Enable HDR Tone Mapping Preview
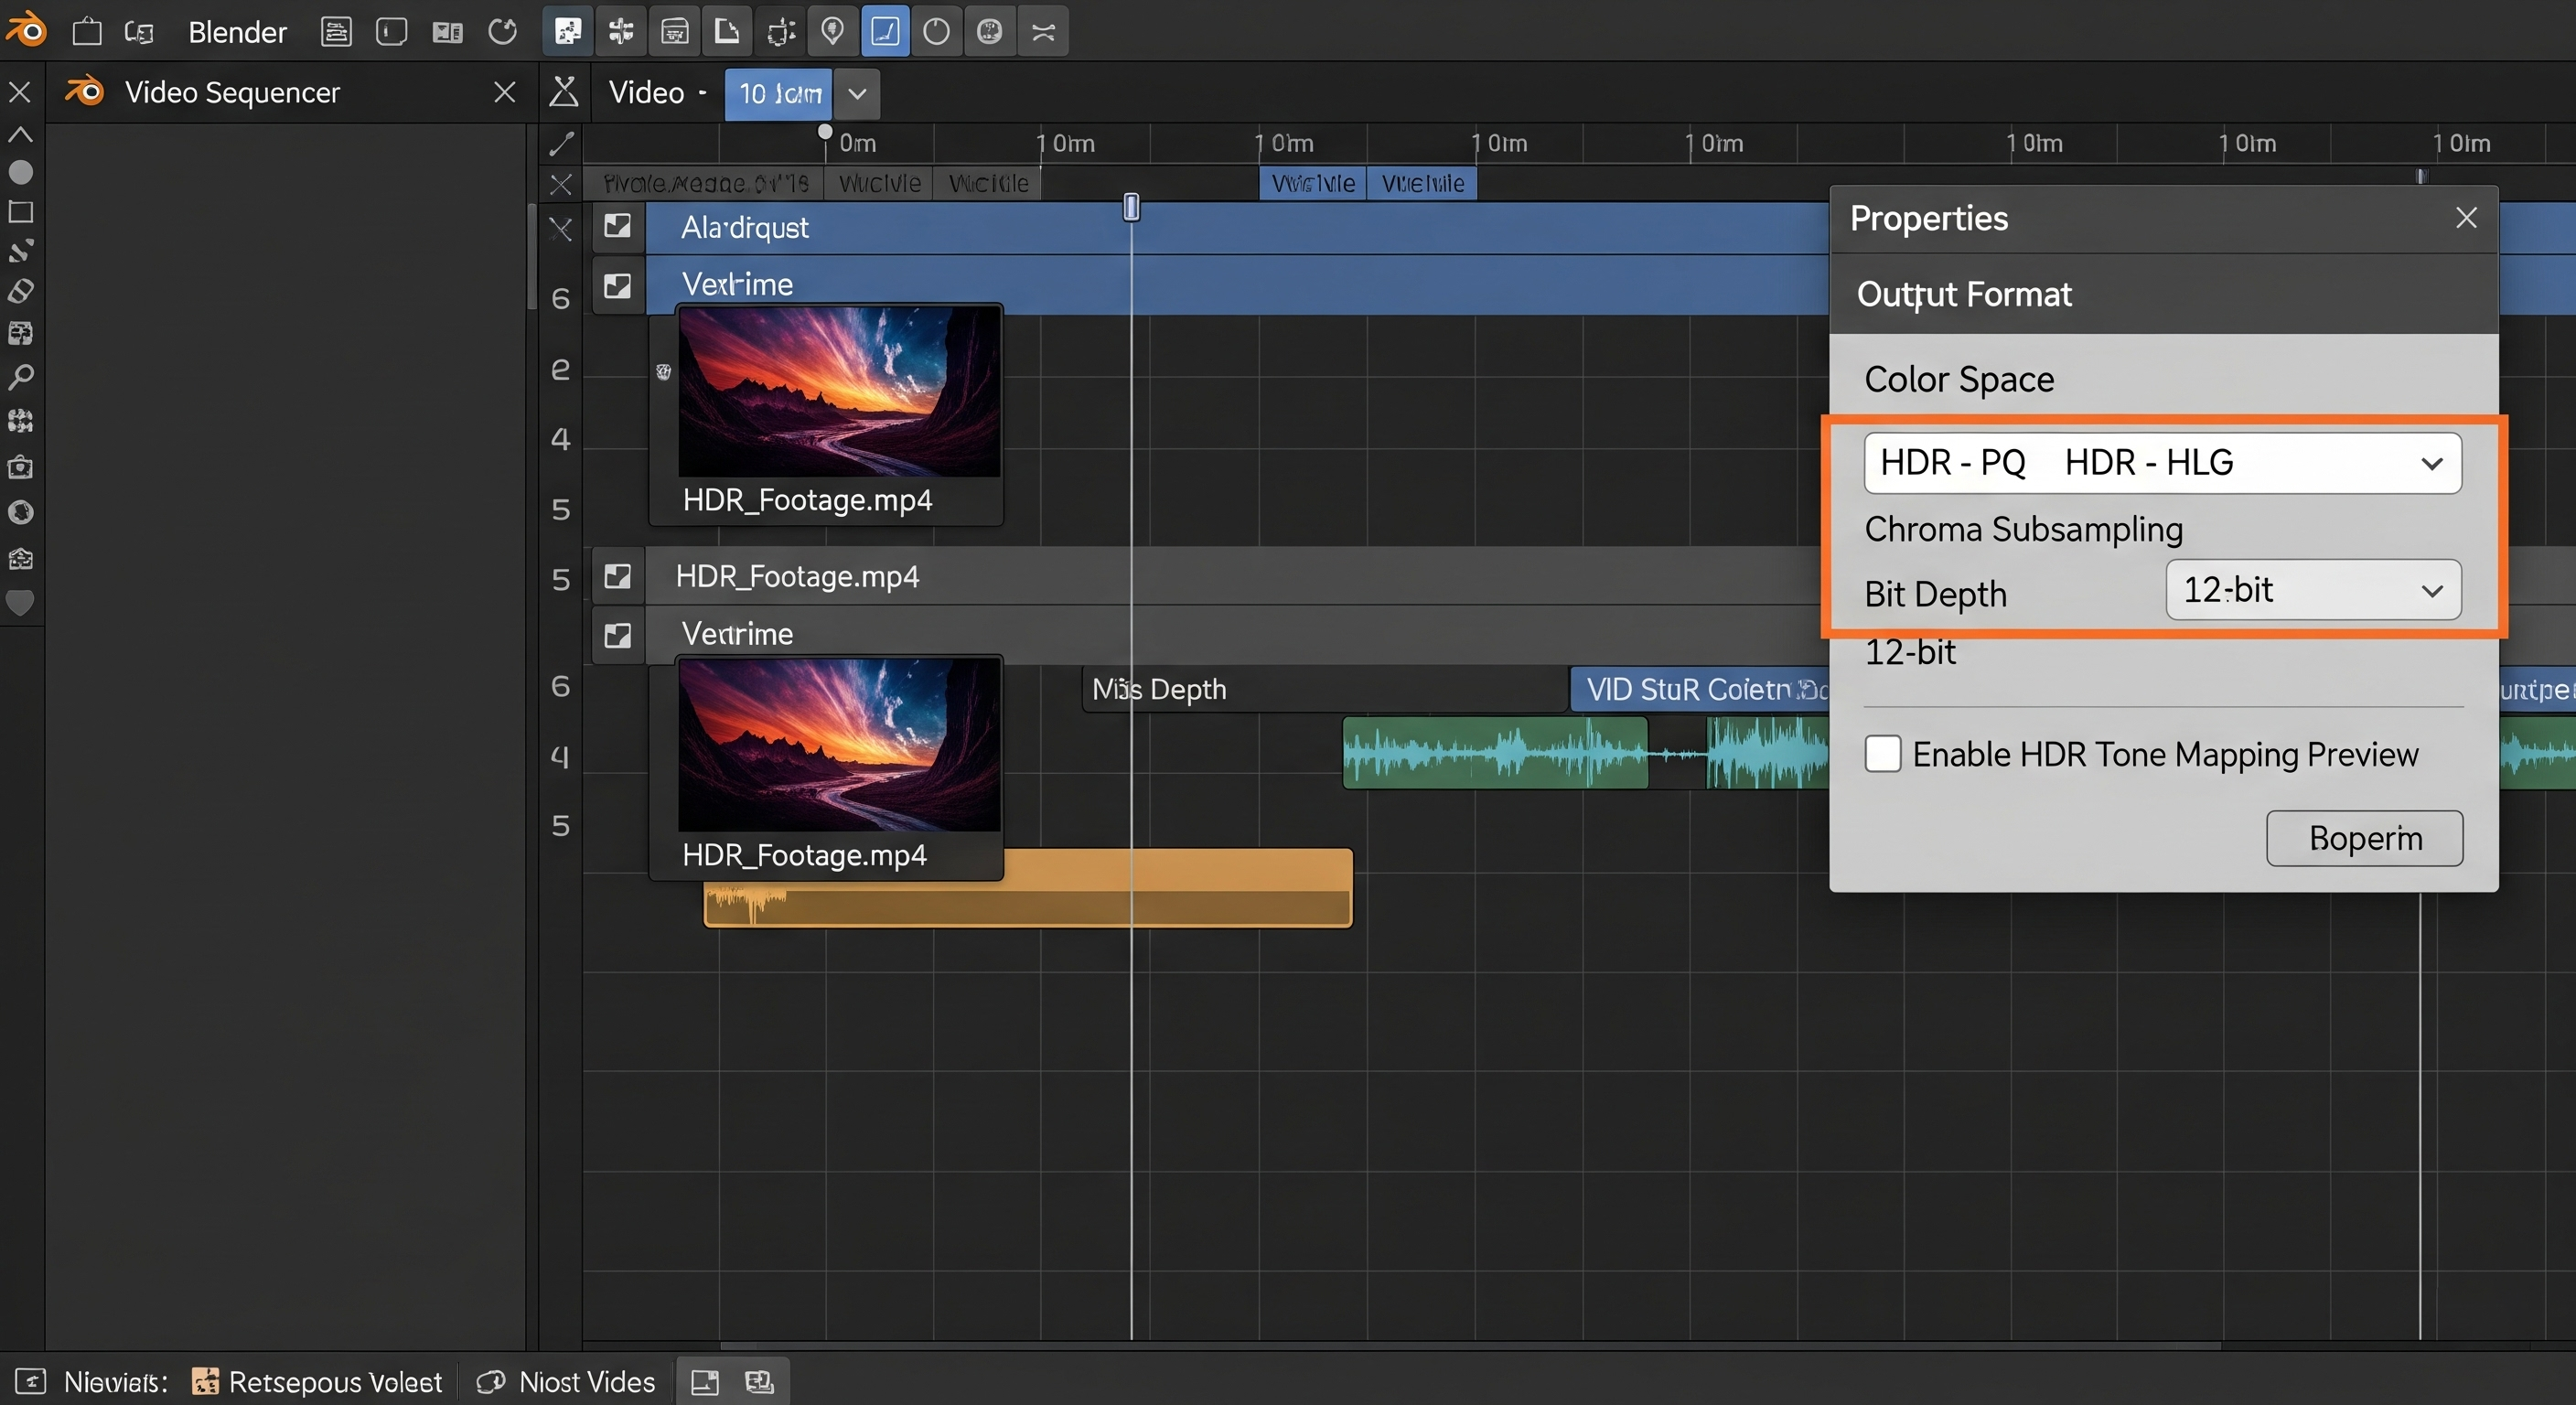 1883,754
